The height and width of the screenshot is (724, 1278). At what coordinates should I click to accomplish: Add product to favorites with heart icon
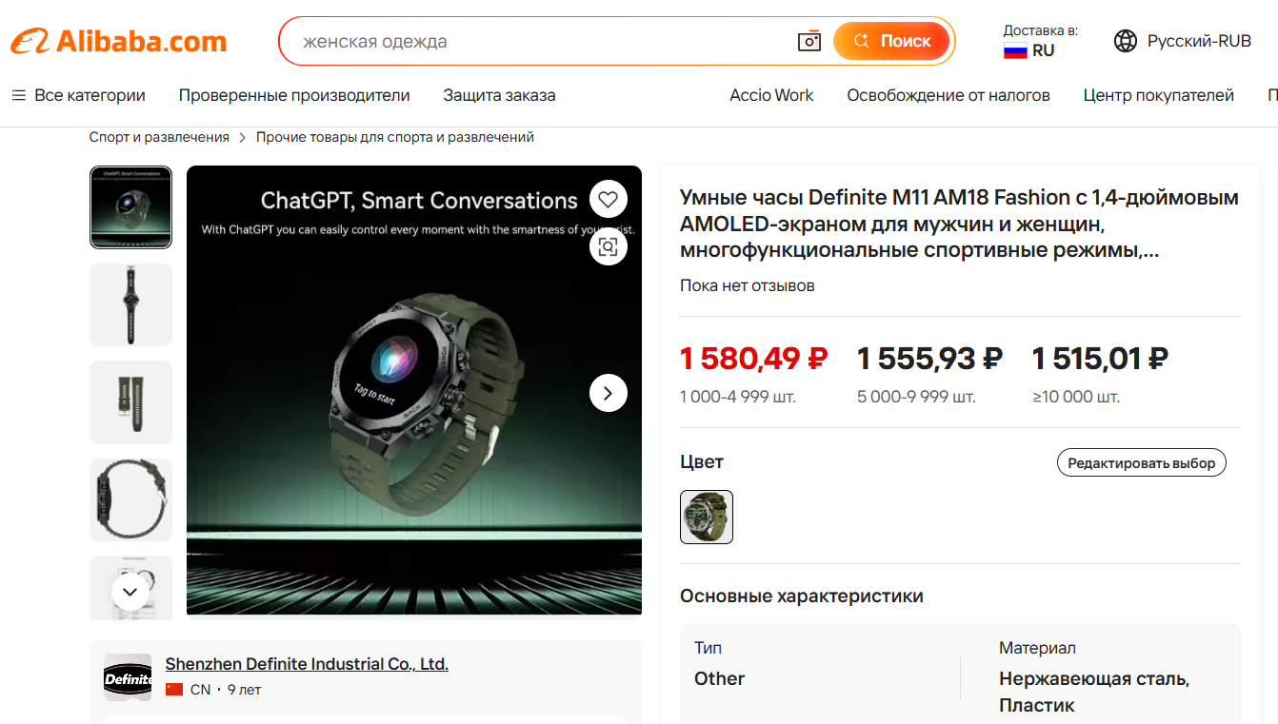609,200
